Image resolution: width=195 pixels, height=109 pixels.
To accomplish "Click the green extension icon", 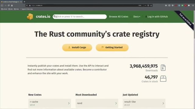I will [182, 5].
